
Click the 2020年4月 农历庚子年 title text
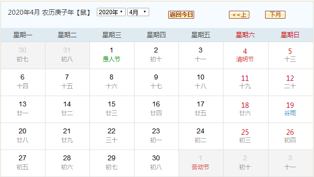pyautogui.click(x=49, y=12)
